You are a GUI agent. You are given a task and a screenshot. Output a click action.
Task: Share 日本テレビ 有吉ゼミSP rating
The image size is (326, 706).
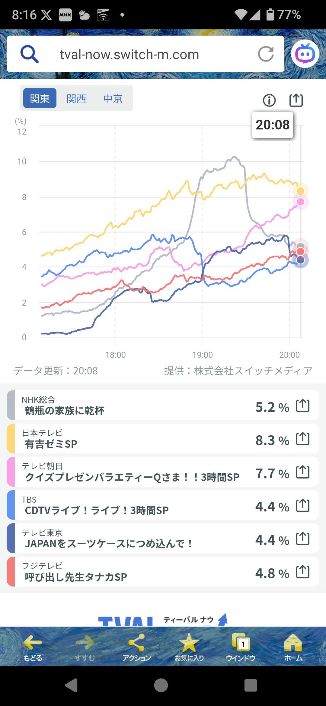tap(303, 439)
